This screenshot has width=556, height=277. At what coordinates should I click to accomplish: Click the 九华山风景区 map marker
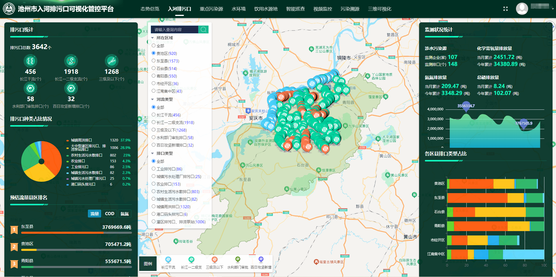pos(345,126)
